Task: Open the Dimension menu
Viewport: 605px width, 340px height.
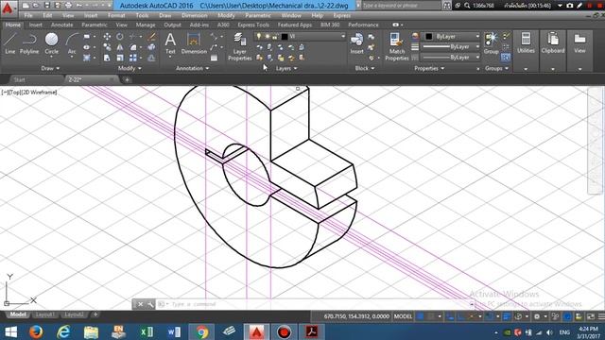Action: coord(194,15)
